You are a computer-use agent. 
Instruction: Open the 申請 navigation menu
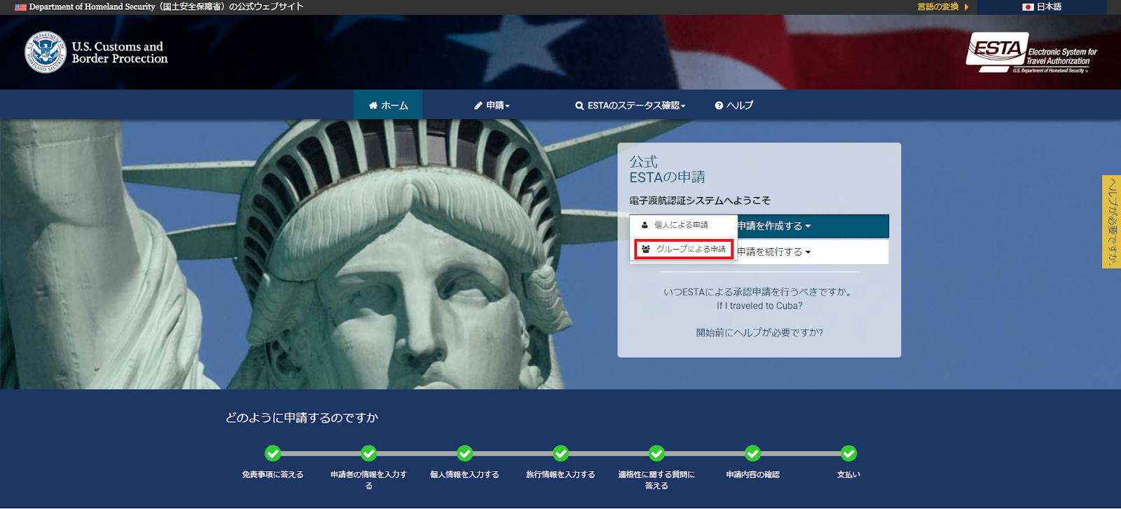coord(493,105)
